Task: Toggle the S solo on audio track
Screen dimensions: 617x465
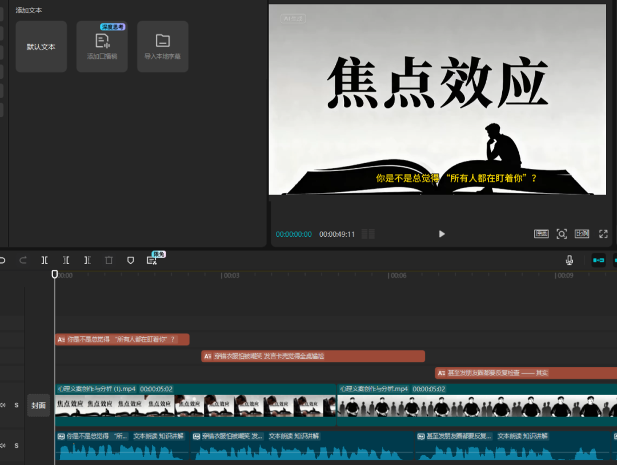Action: 17,445
